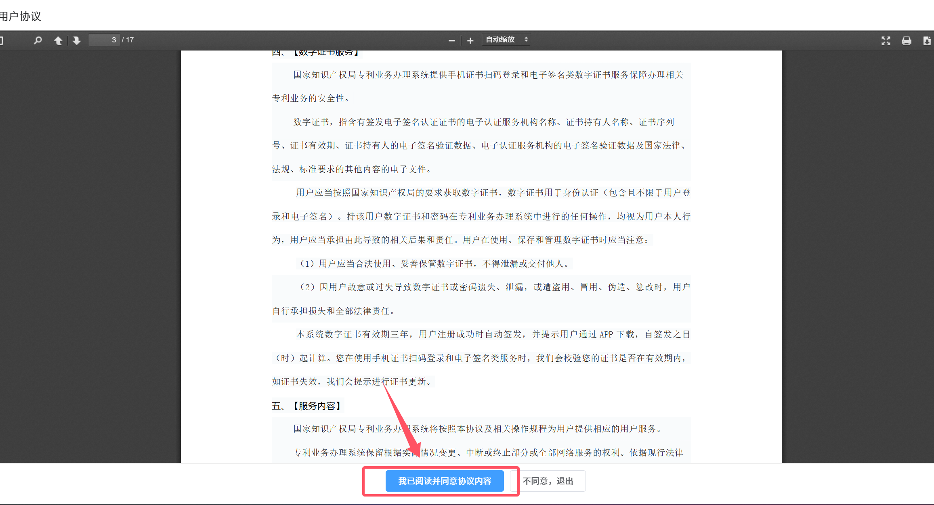Print the PDF document

pos(906,40)
